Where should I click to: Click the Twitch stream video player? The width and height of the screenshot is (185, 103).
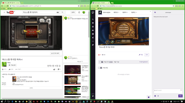(x=124, y=31)
